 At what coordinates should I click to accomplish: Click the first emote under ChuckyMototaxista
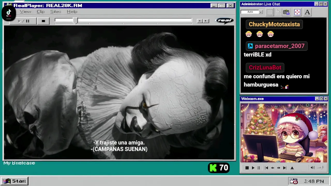pyautogui.click(x=249, y=34)
